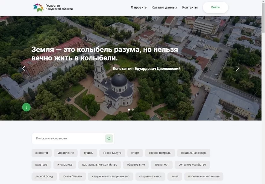The image size is (265, 184).
Task: Select the «охрана природы» tag
Action: point(160,153)
